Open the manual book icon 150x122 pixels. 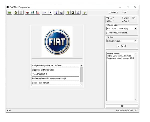coord(61,12)
